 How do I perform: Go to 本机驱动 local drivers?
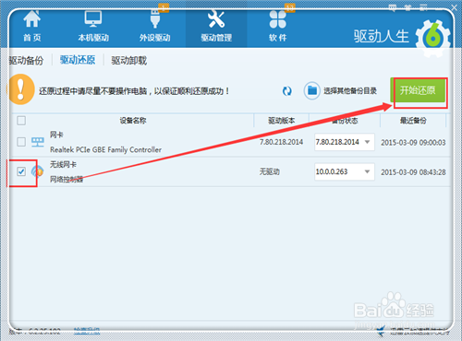93,26
